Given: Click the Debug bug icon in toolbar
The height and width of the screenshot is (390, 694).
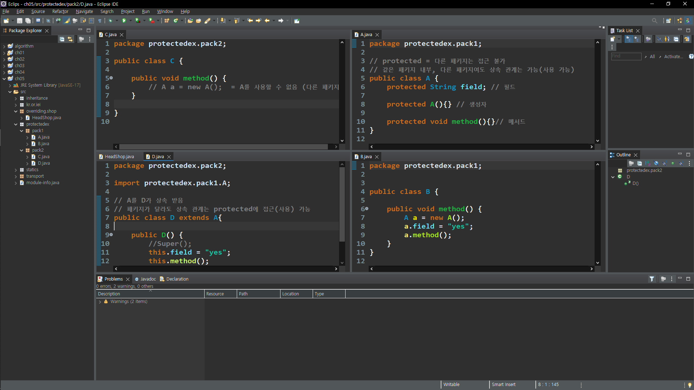Looking at the screenshot, I should click(x=110, y=21).
